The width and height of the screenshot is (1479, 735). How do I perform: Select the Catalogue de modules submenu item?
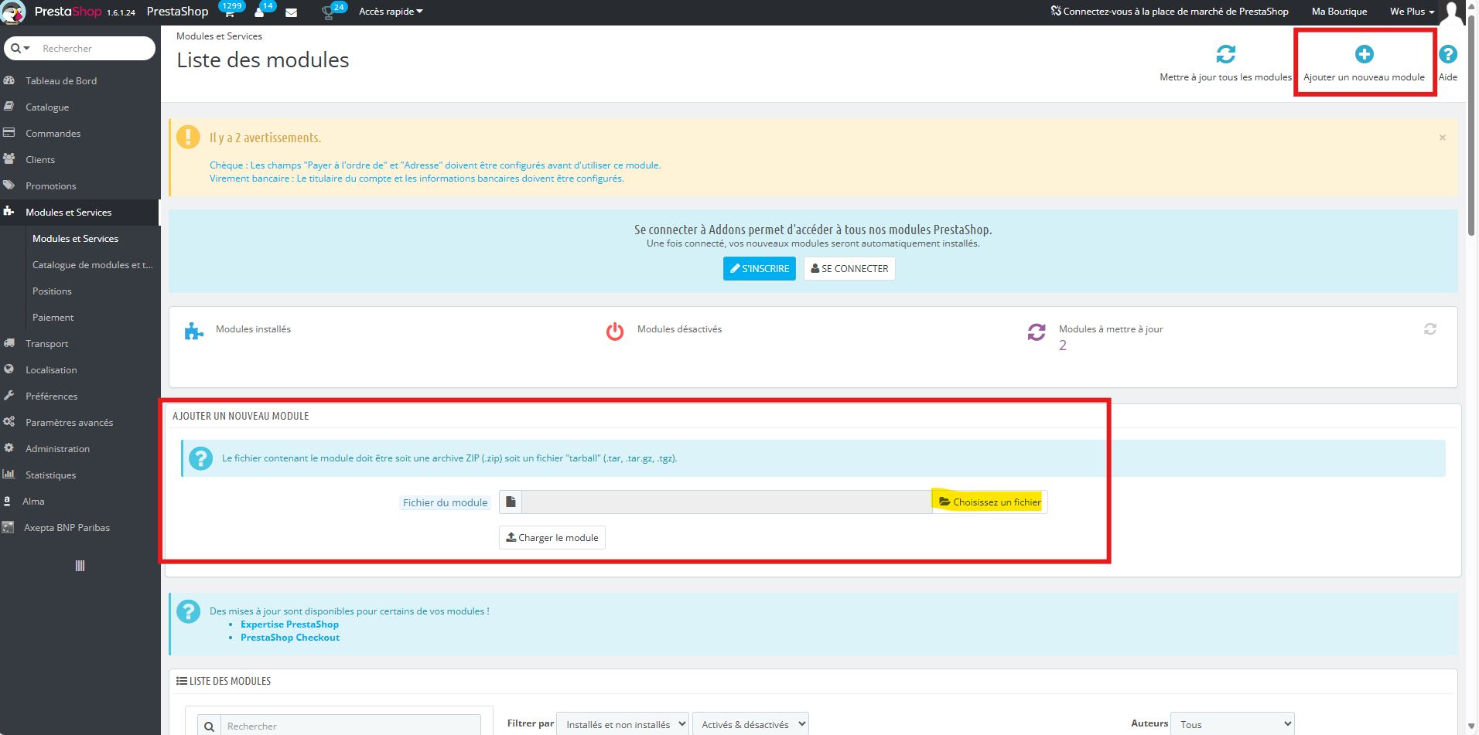pos(92,265)
